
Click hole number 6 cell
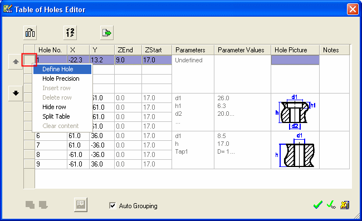click(x=51, y=136)
